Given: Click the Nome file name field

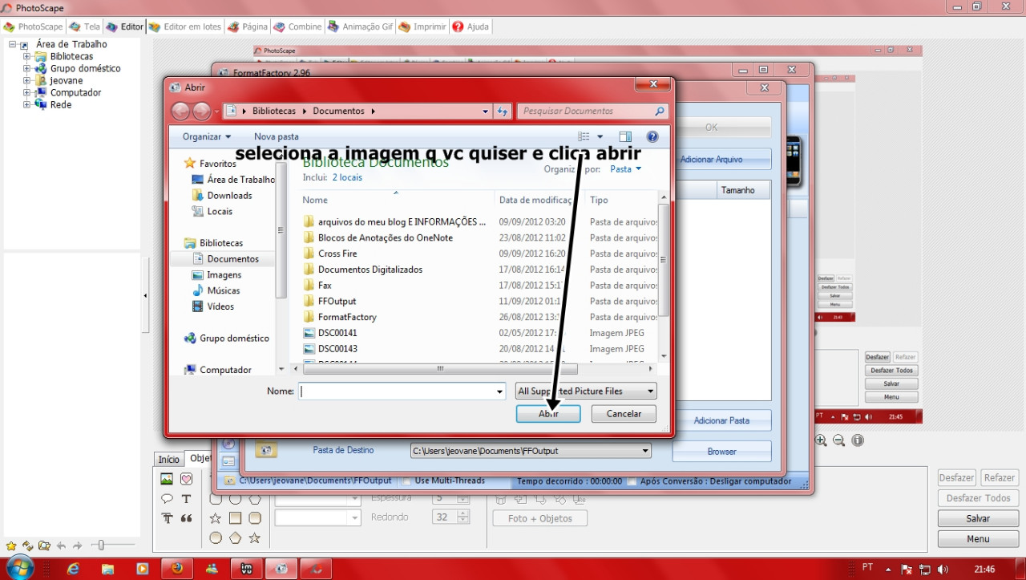Looking at the screenshot, I should pos(401,391).
